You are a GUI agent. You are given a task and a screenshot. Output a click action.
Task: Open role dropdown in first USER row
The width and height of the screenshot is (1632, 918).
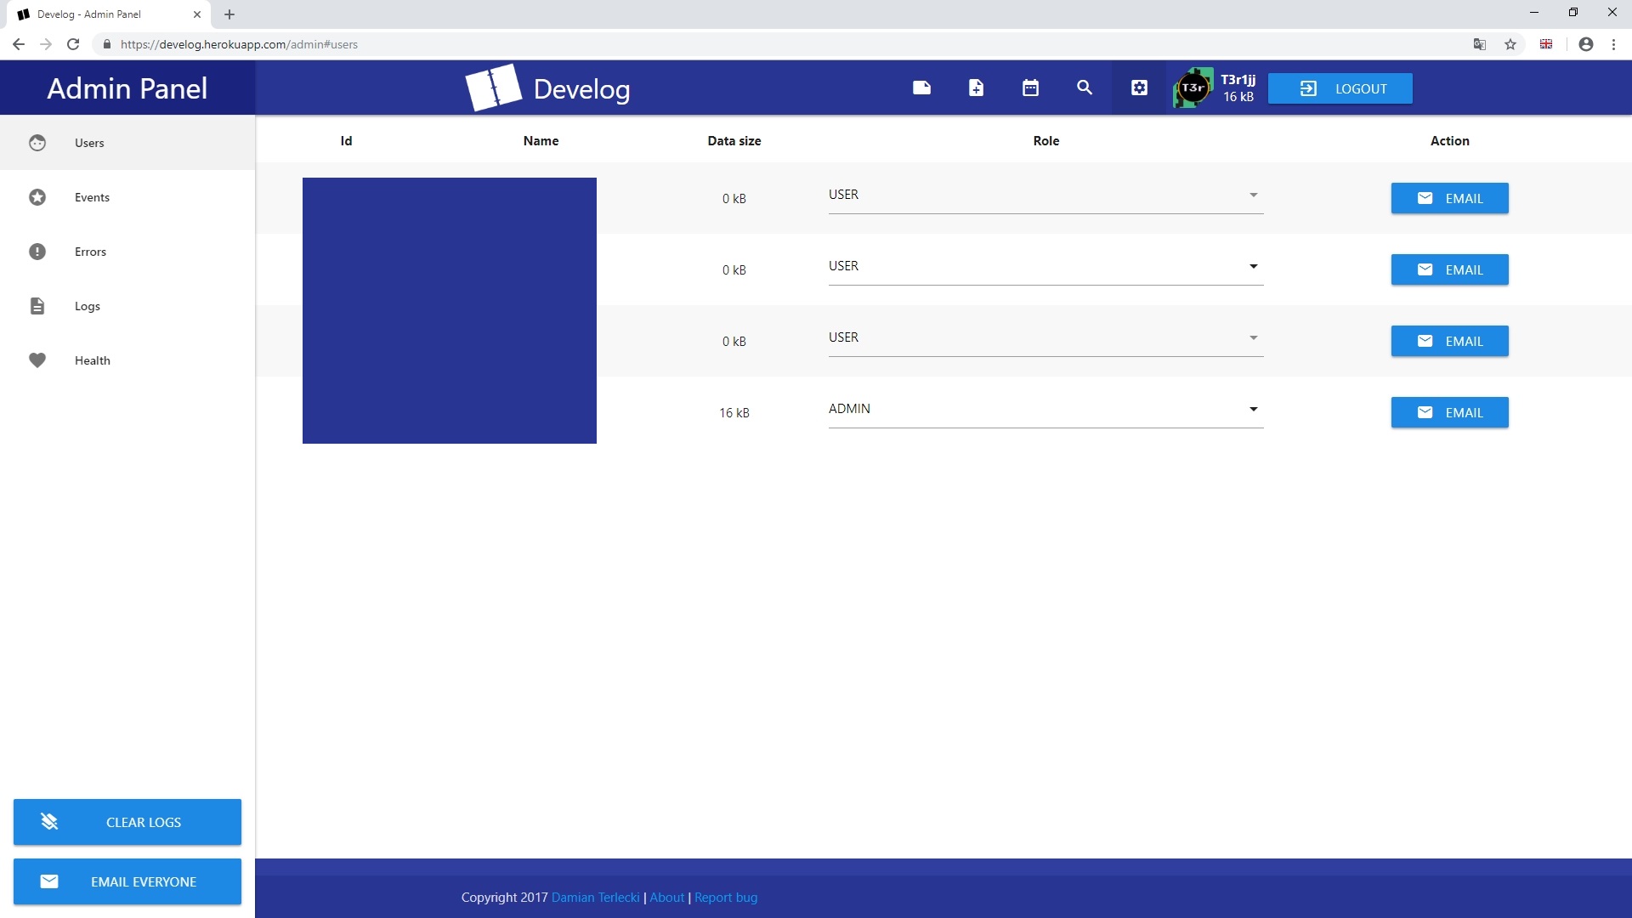[1045, 195]
